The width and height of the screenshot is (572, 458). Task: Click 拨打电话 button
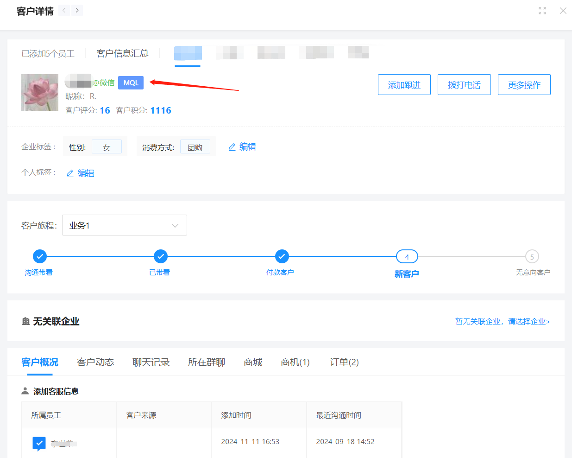(464, 85)
